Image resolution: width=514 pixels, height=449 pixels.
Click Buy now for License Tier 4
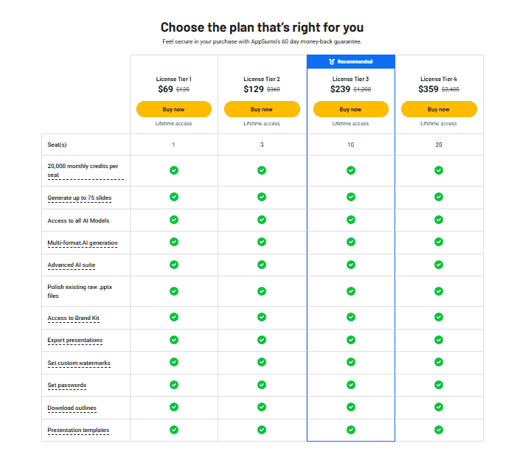click(439, 109)
